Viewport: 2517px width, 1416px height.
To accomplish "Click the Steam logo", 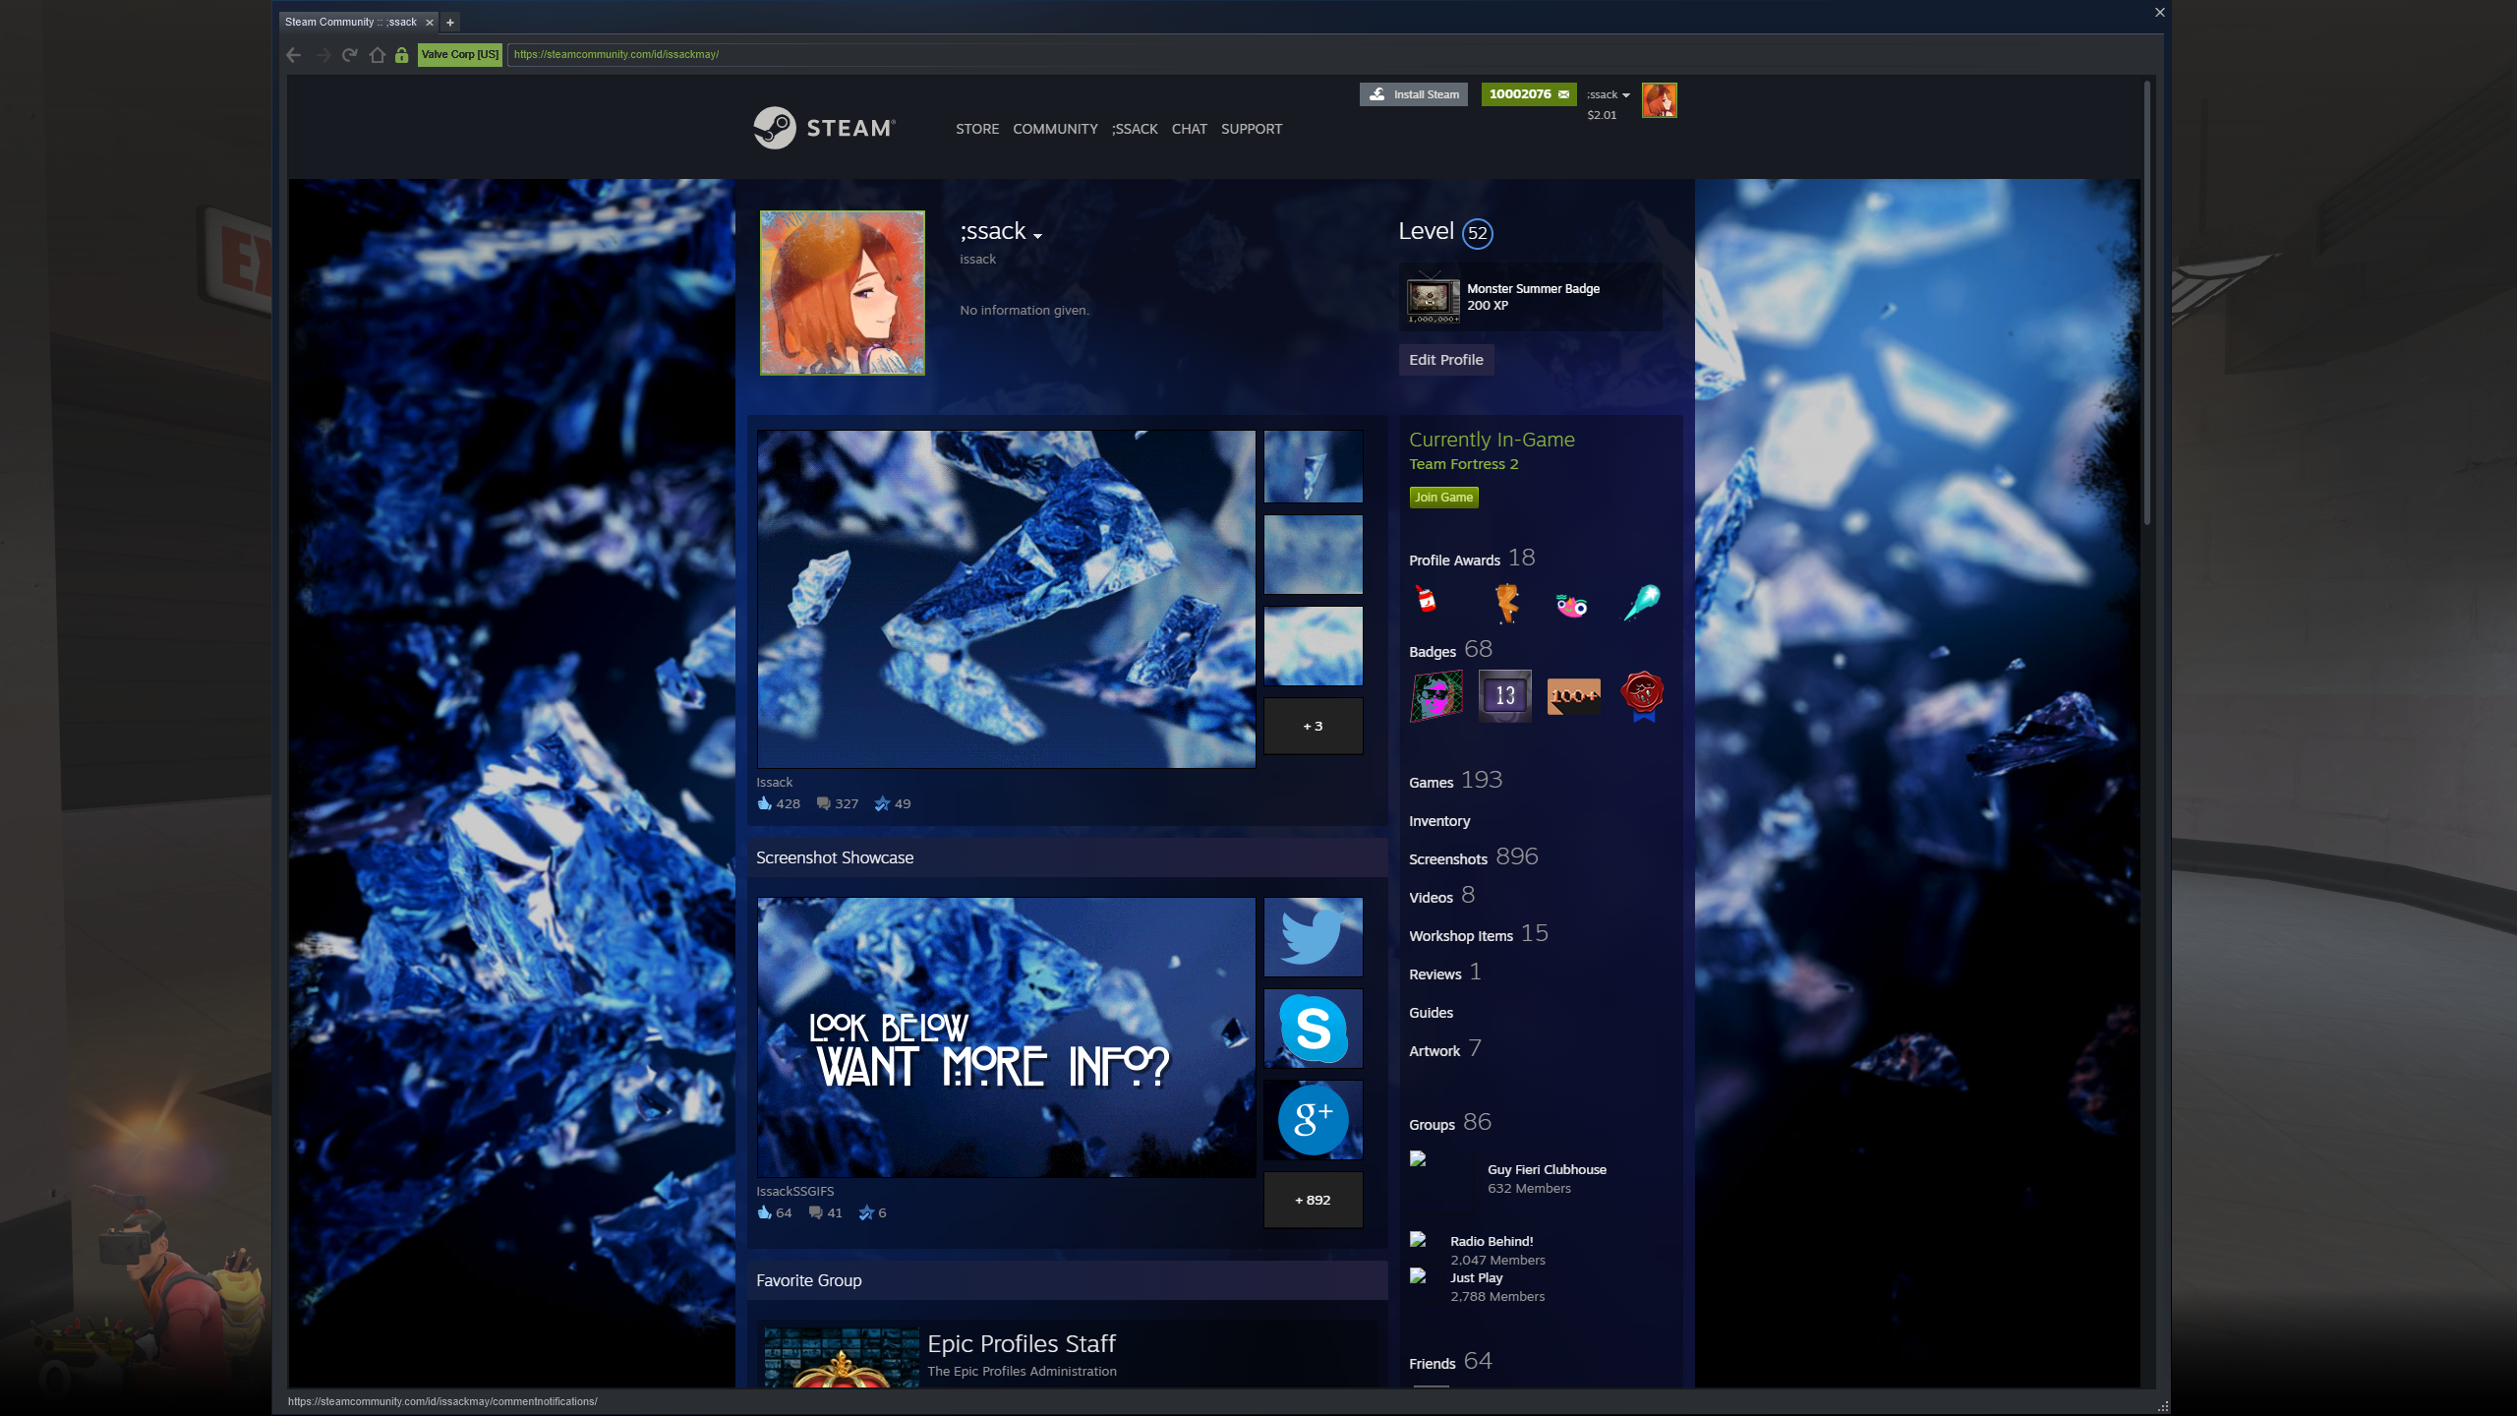I will coord(824,128).
